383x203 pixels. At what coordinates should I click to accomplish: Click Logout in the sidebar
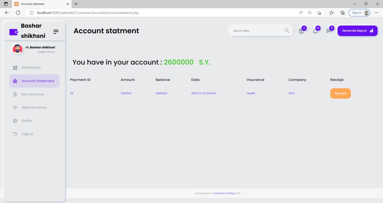pos(27,134)
